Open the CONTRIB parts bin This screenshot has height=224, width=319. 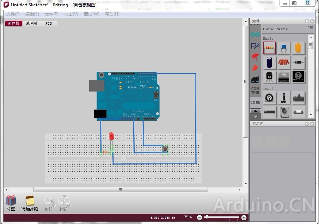[255, 91]
